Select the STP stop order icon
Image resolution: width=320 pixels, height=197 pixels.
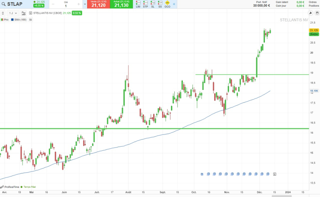pos(146,4)
